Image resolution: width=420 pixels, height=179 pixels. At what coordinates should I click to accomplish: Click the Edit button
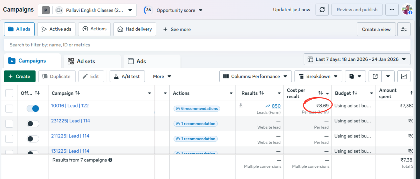[x=91, y=76]
